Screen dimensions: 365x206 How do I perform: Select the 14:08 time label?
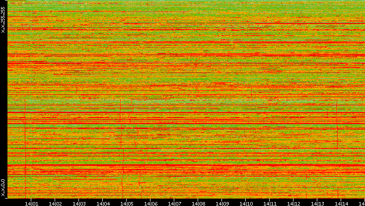click(x=198, y=204)
